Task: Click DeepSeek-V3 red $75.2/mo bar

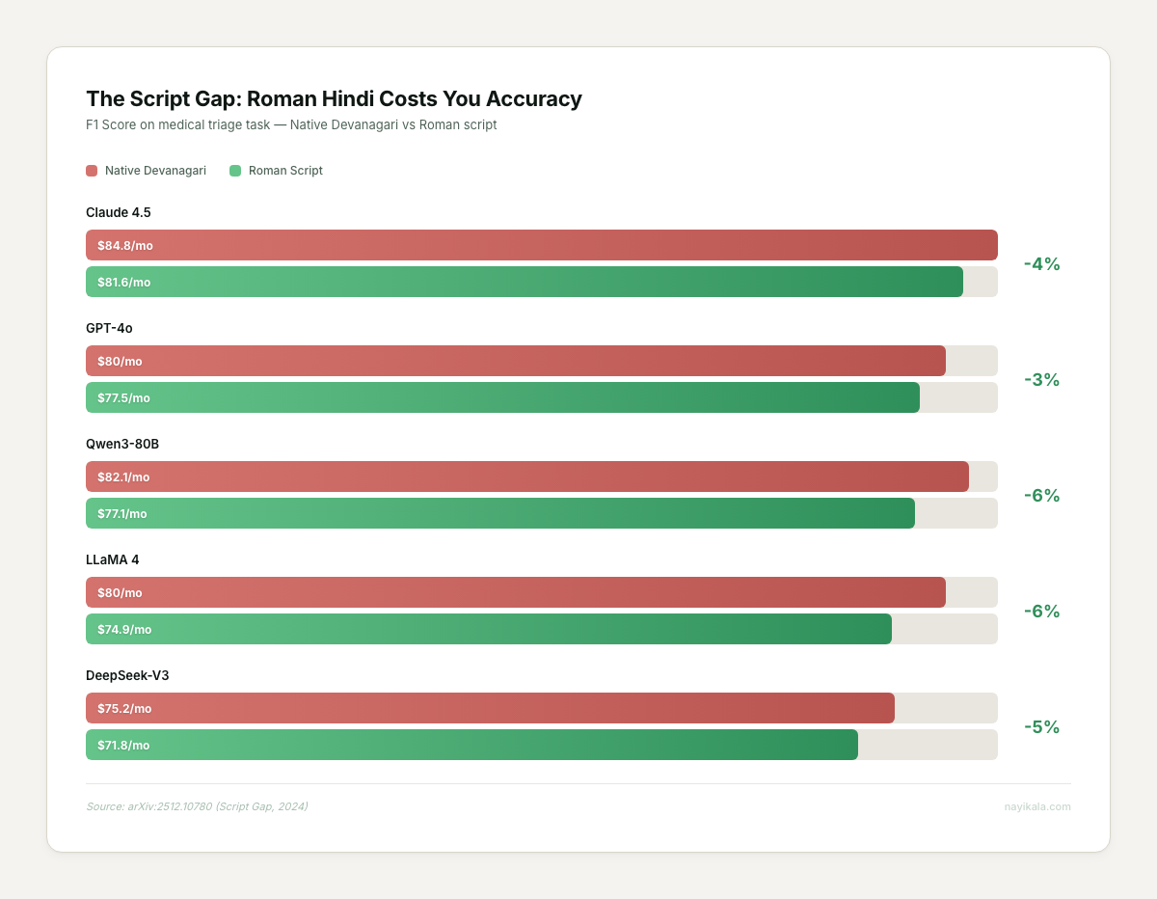Action: [490, 708]
